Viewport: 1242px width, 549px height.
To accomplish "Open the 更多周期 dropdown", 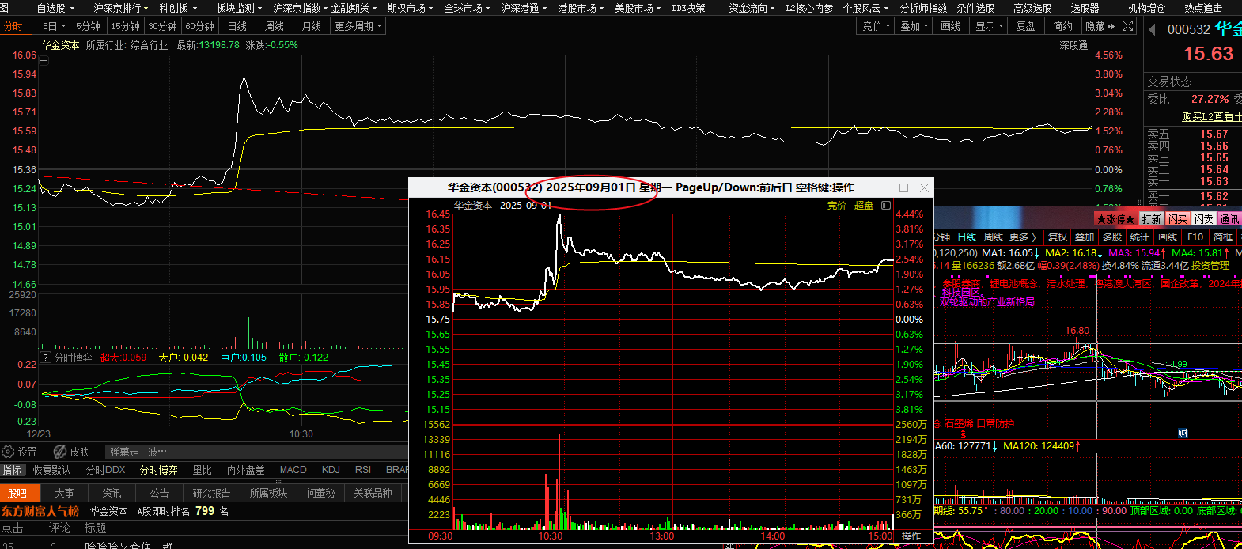I will [x=358, y=26].
